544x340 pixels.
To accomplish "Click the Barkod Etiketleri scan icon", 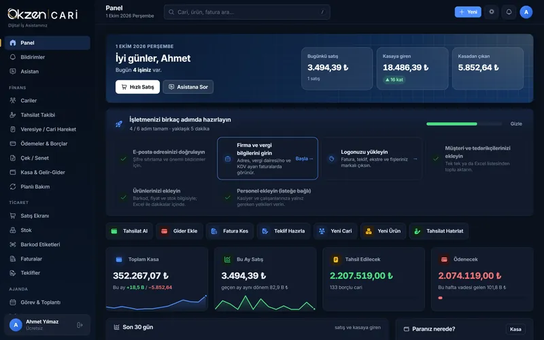I will click(x=13, y=244).
